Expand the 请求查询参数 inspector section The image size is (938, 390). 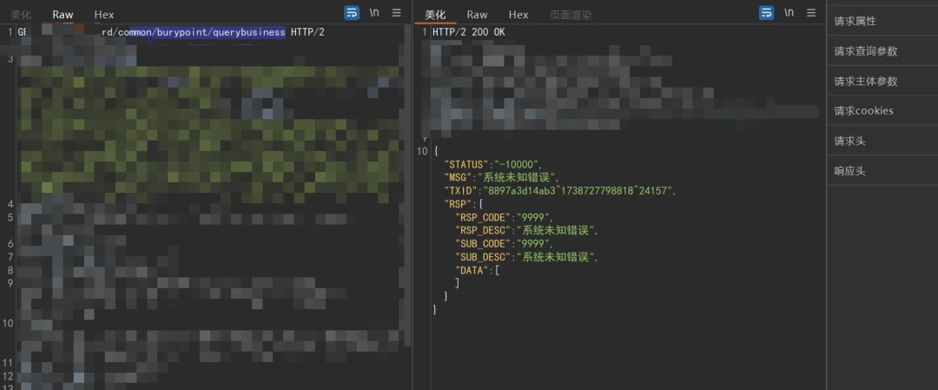pyautogui.click(x=882, y=51)
